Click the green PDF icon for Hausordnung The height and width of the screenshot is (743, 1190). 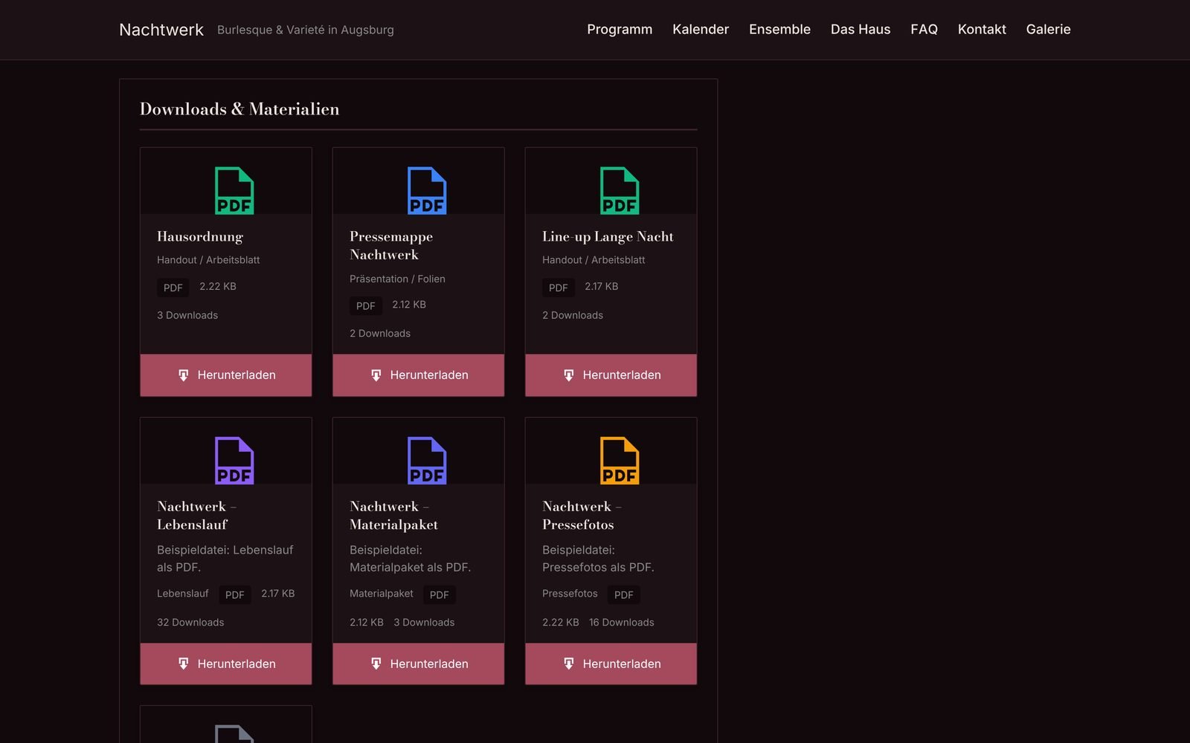tap(234, 191)
